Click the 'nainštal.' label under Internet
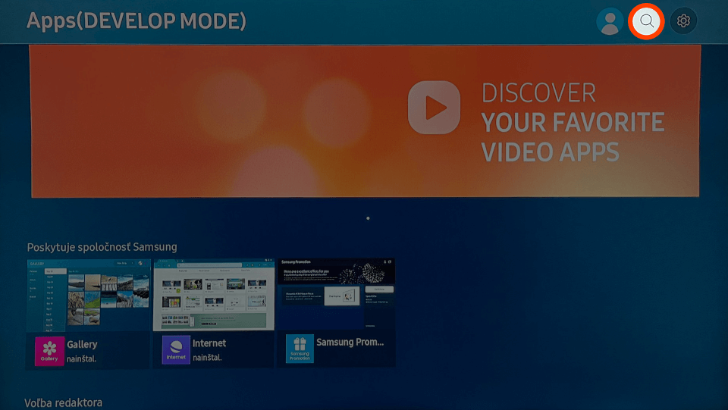 (x=208, y=358)
